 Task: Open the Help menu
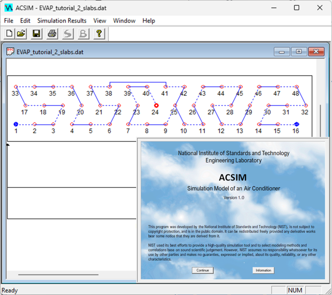click(148, 21)
